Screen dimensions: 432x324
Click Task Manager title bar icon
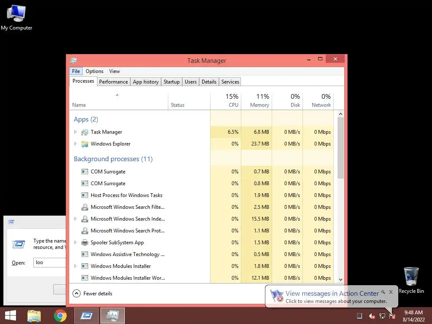tap(73, 60)
